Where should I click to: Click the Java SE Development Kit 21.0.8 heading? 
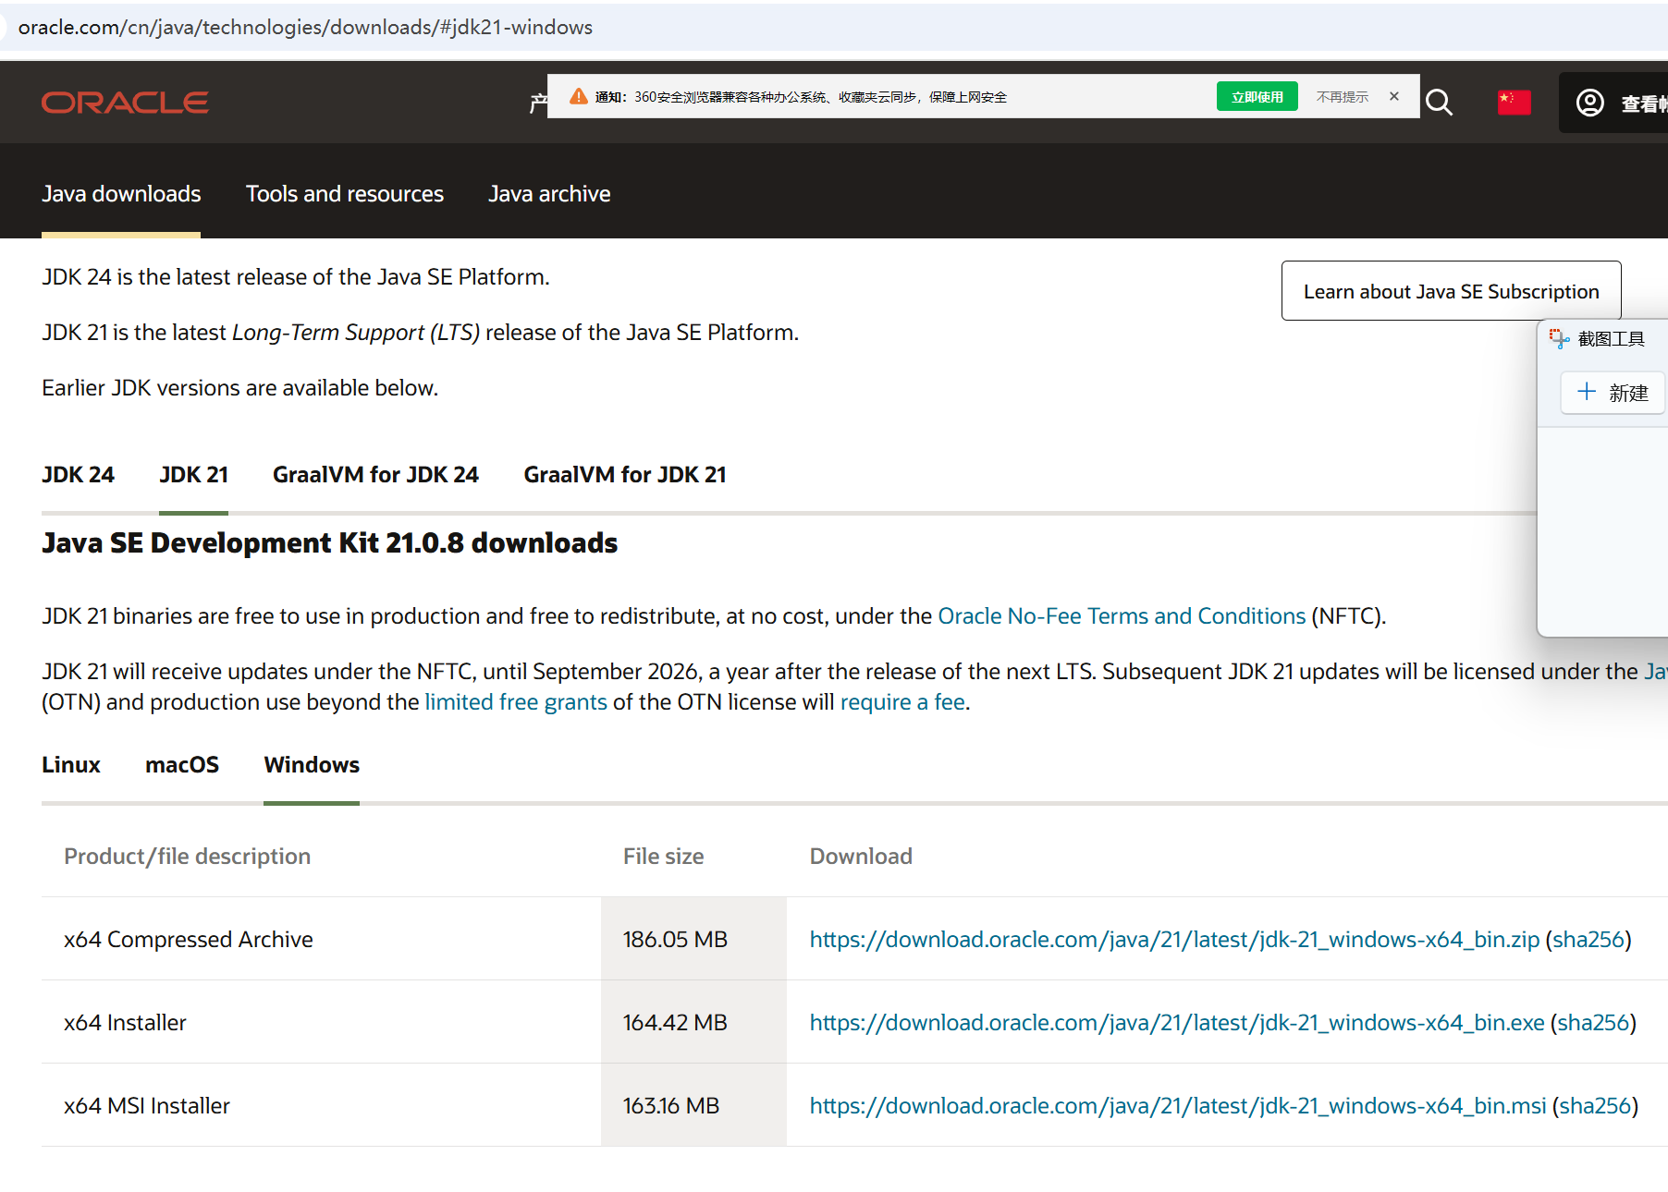coord(329,543)
